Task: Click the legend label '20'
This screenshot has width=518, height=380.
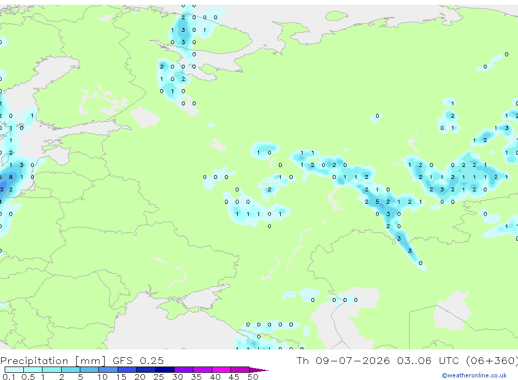Action: pos(140,377)
